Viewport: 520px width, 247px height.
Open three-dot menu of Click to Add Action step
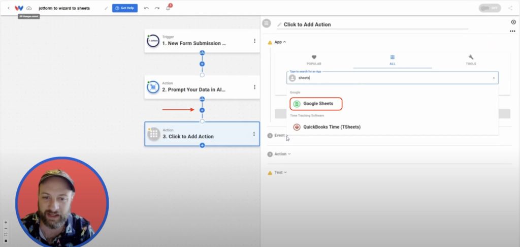coord(254,134)
